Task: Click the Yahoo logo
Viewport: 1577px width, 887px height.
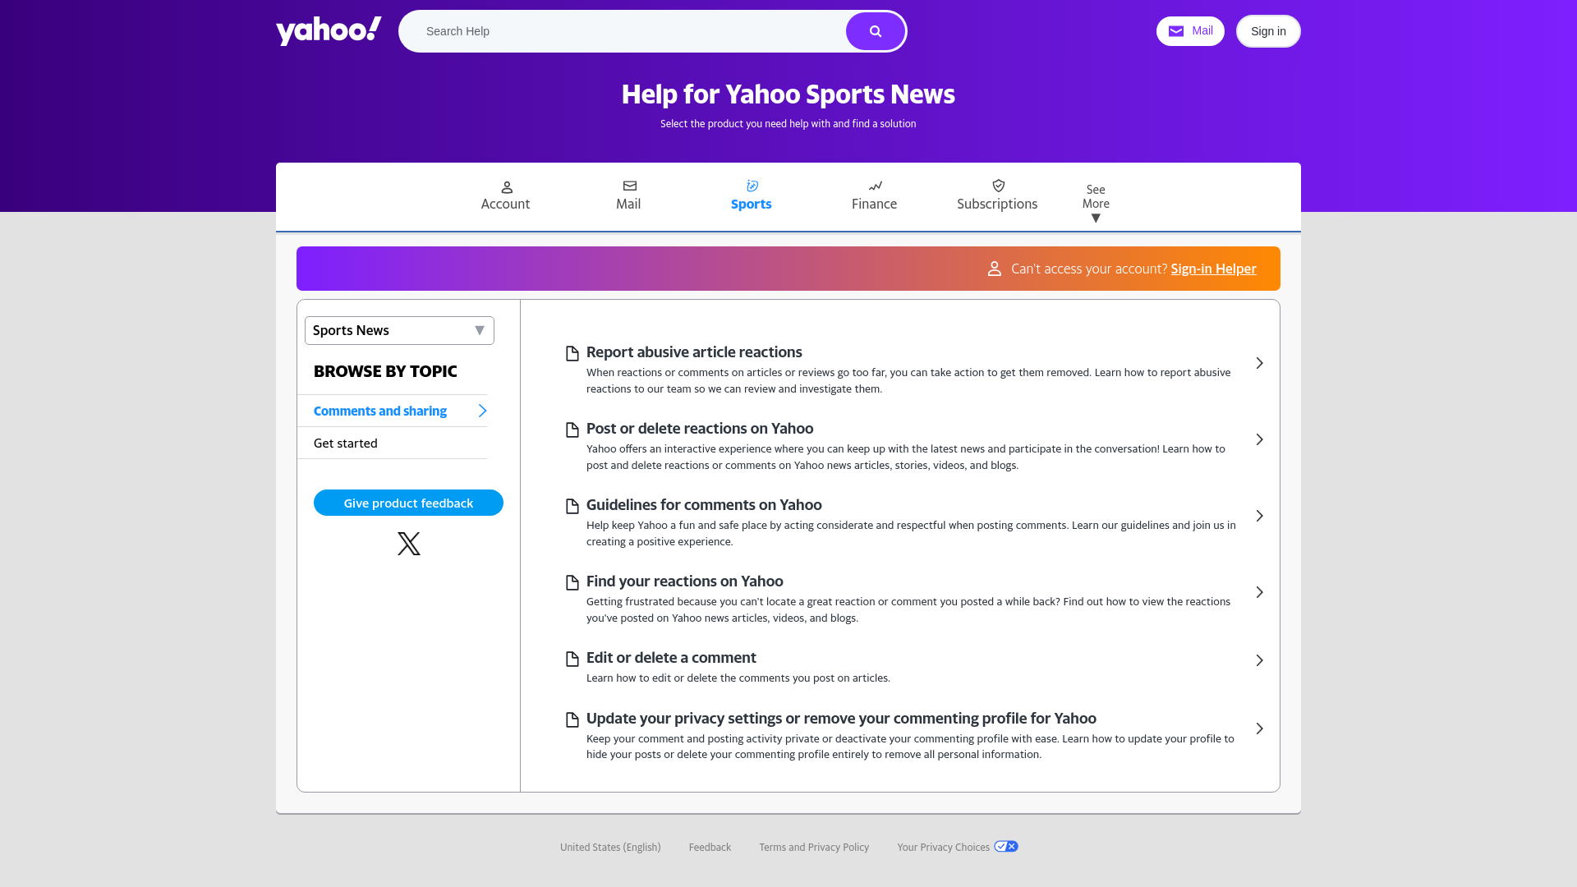Action: (329, 31)
